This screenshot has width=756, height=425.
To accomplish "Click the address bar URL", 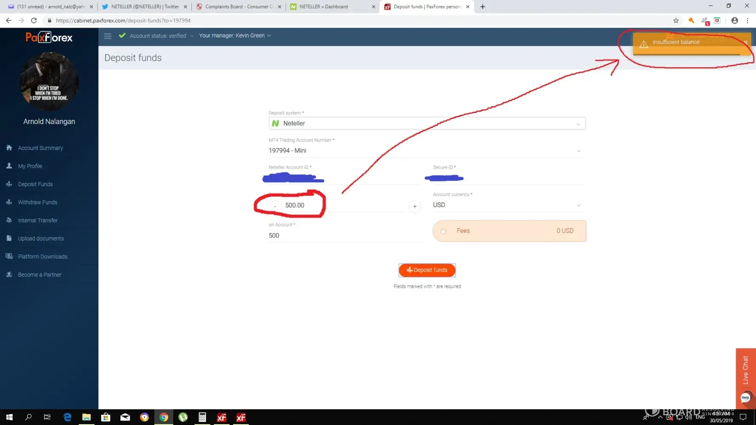I will pos(123,20).
